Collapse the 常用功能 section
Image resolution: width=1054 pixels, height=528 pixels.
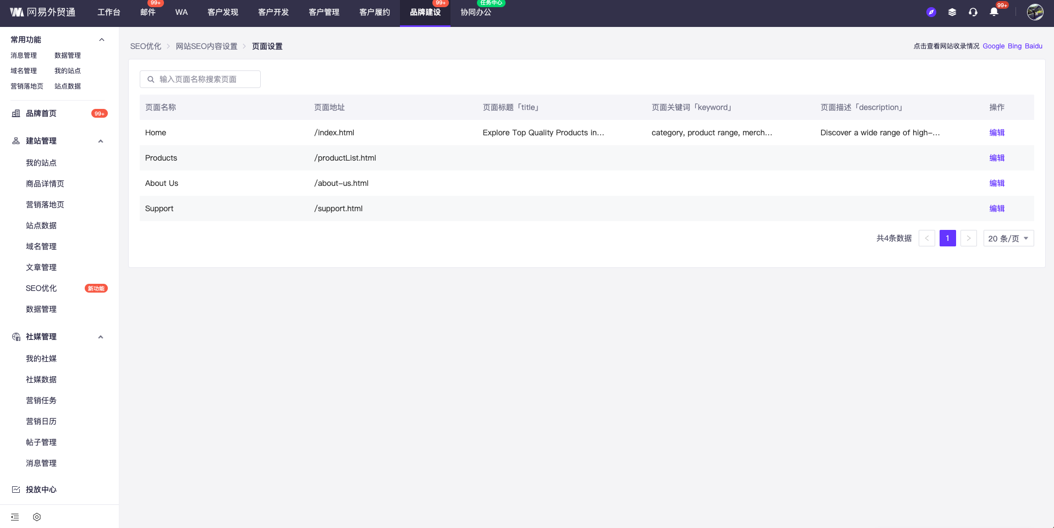coord(101,40)
